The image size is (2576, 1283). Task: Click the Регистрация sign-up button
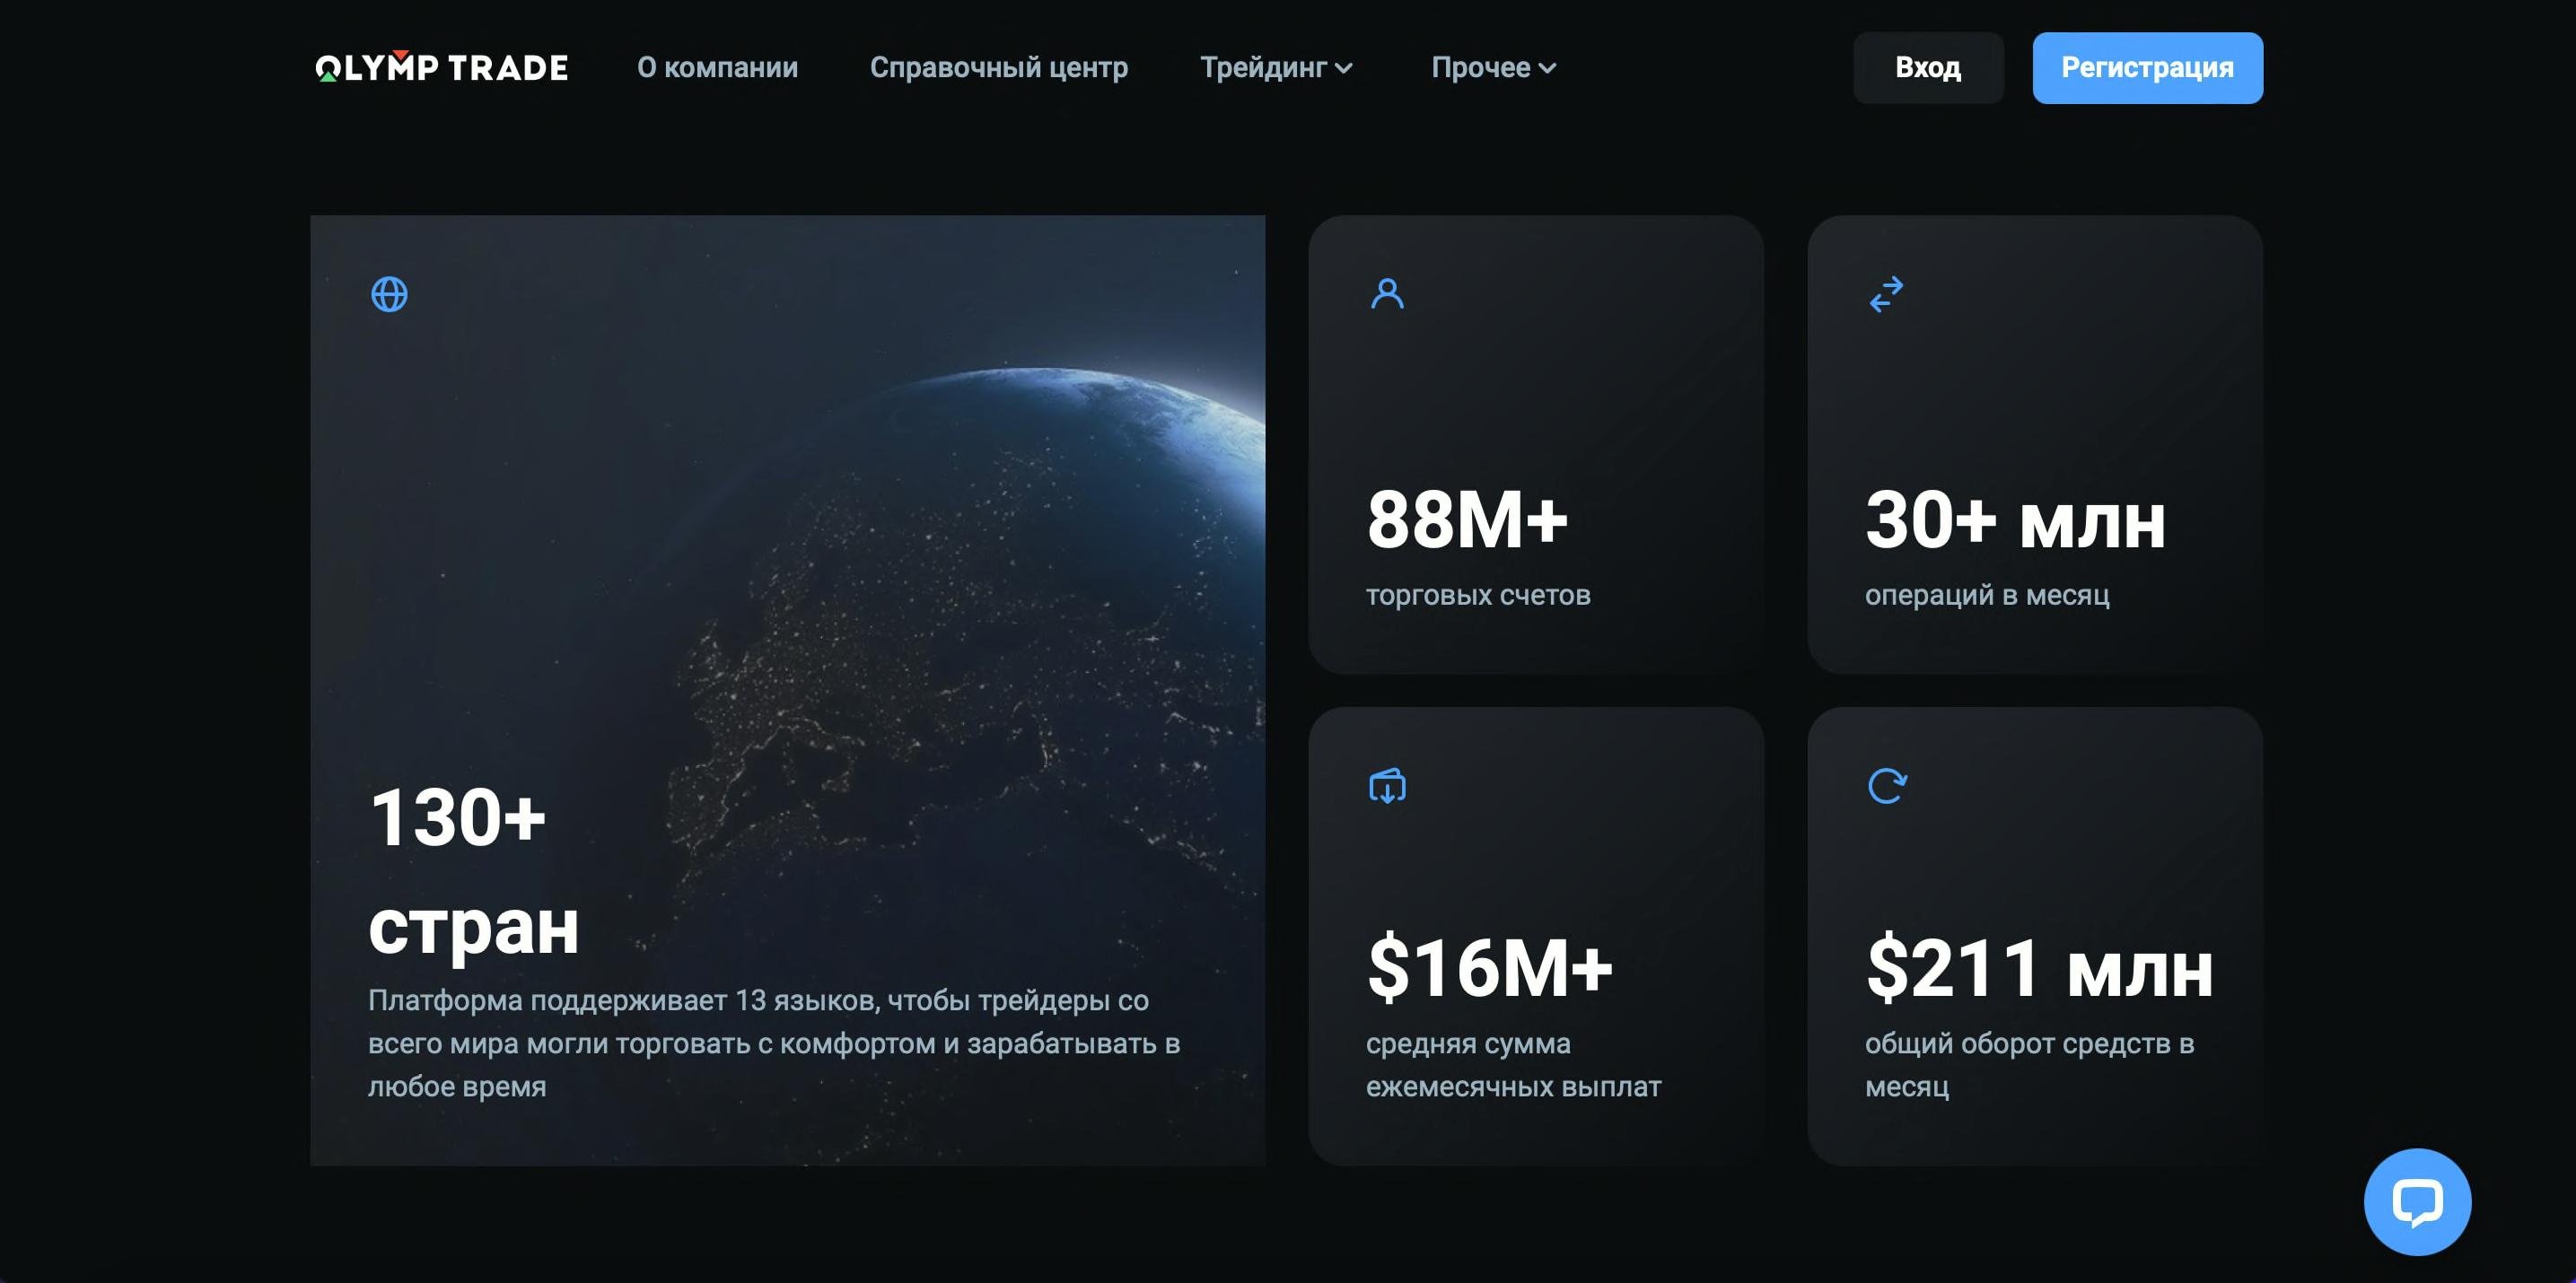point(2147,68)
